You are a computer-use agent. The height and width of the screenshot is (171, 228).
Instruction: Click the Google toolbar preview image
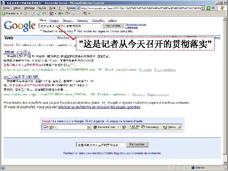click(112, 127)
